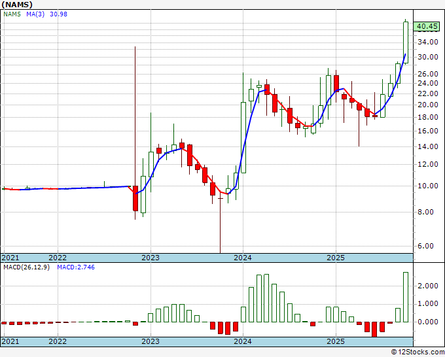Click 2024 on the MACD timeline
The height and width of the screenshot is (357, 445).
(243, 341)
